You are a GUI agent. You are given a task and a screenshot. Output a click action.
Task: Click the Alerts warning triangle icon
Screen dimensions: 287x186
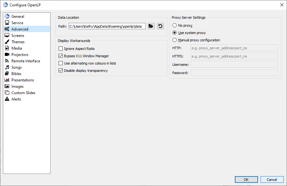7,99
